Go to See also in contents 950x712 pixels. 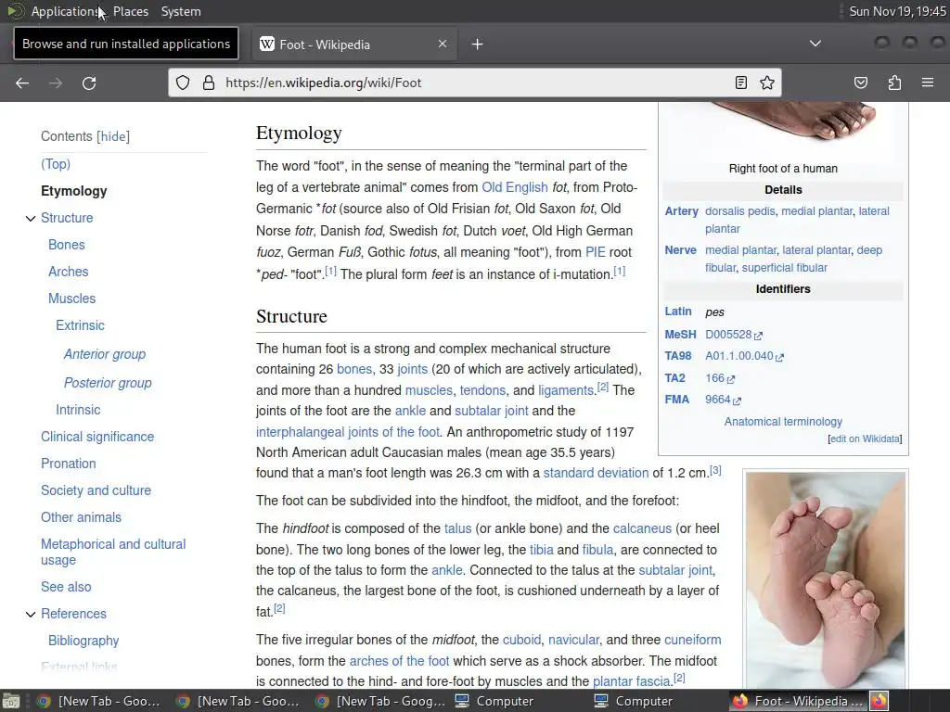tap(66, 587)
